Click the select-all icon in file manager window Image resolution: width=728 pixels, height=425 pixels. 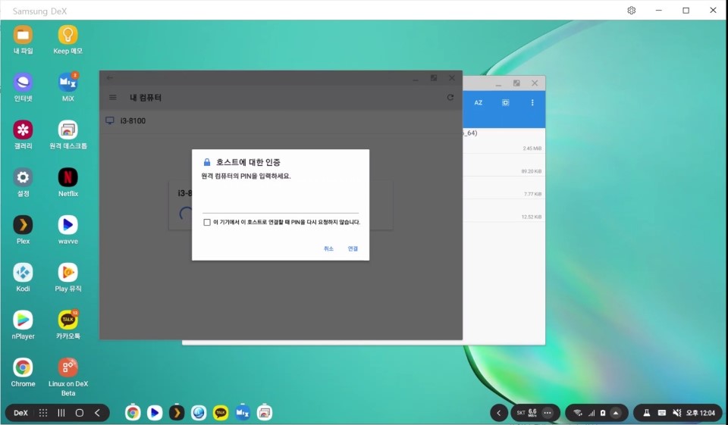coord(506,102)
